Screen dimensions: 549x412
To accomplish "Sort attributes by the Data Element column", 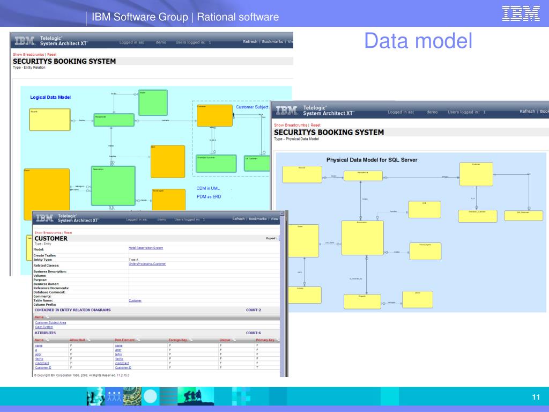I will (124, 340).
